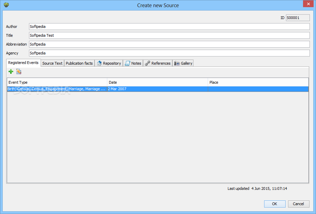The image size is (316, 214).
Task: Select the ID field S00001
Action: [x=298, y=18]
